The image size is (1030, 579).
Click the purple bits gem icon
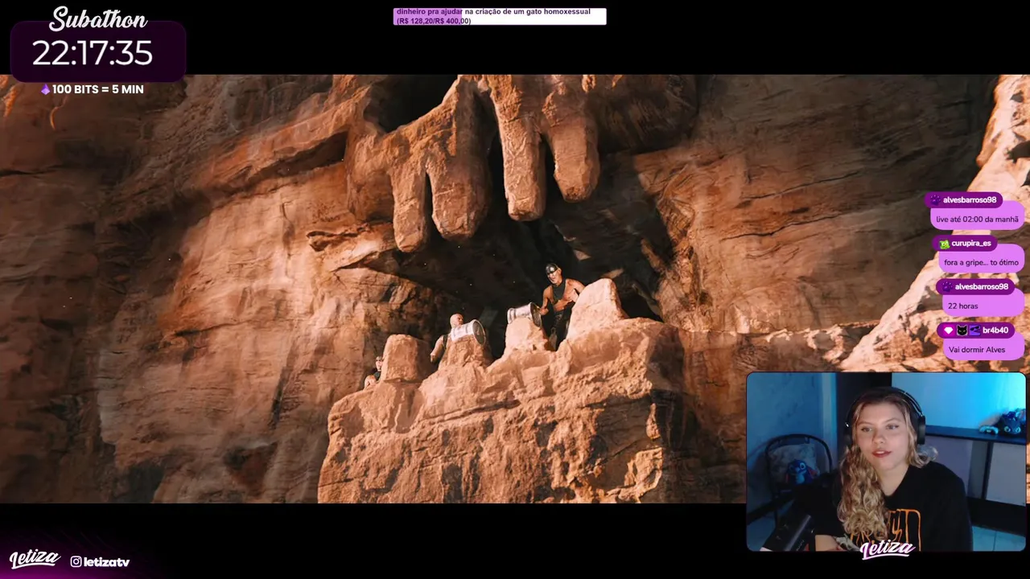coord(45,89)
